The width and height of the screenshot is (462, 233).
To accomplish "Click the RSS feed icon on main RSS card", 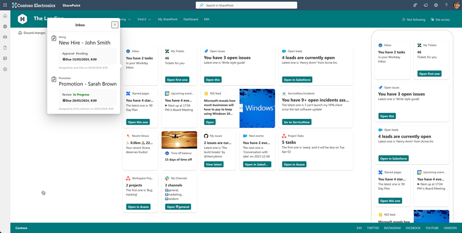I will (206, 93).
